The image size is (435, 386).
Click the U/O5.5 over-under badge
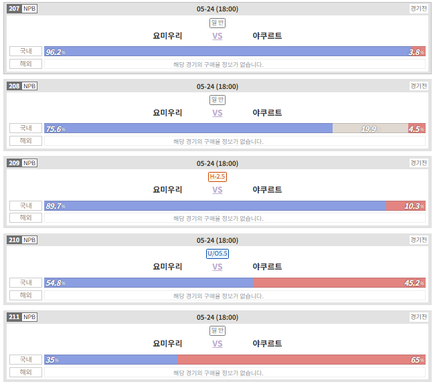click(x=217, y=254)
